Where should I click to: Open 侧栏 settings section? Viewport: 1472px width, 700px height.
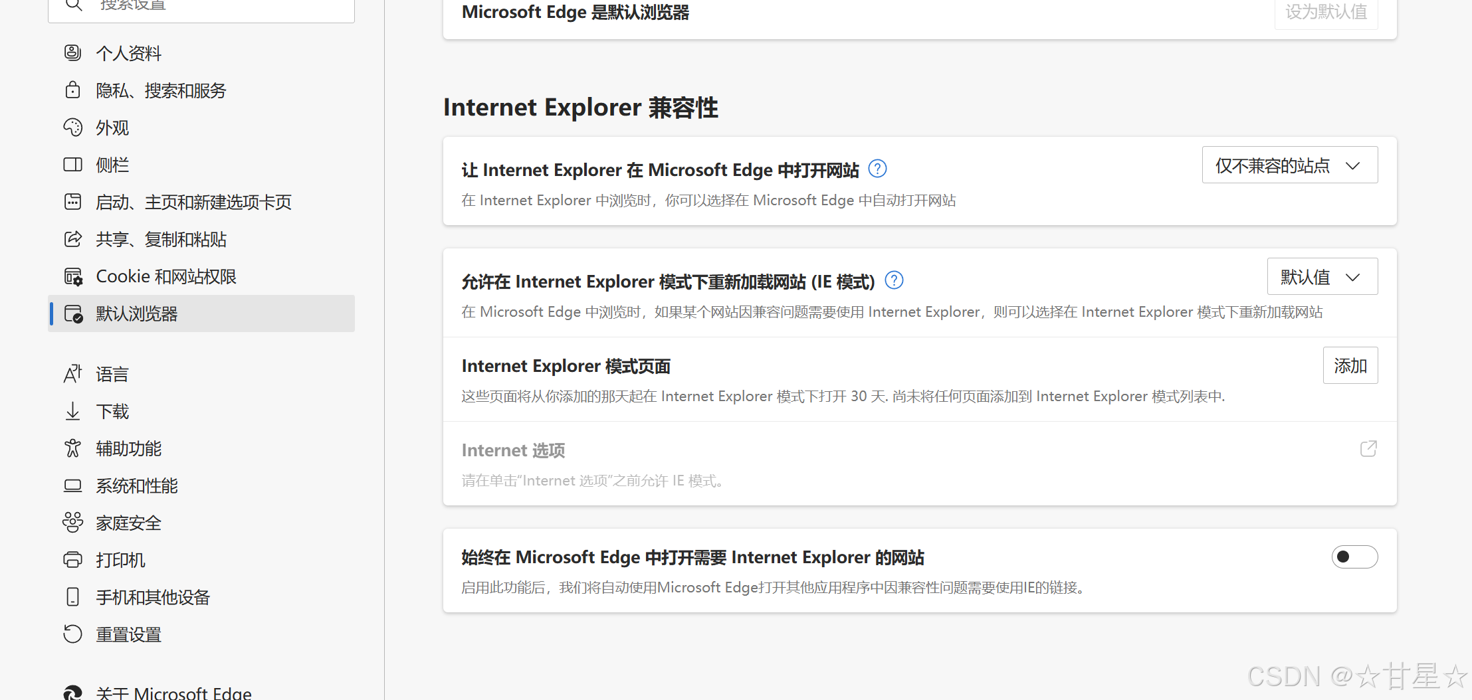pos(201,165)
